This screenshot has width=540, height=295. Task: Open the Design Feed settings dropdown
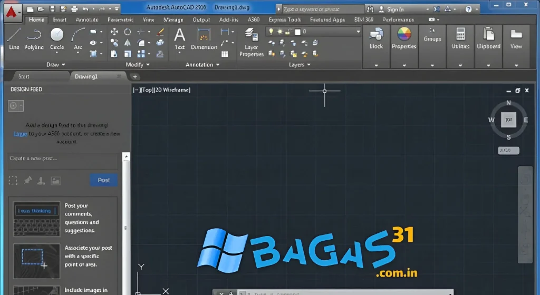pyautogui.click(x=16, y=106)
